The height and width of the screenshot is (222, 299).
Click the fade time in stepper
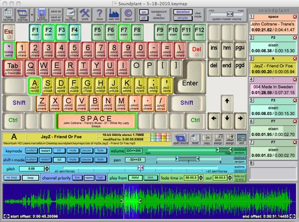(201, 178)
